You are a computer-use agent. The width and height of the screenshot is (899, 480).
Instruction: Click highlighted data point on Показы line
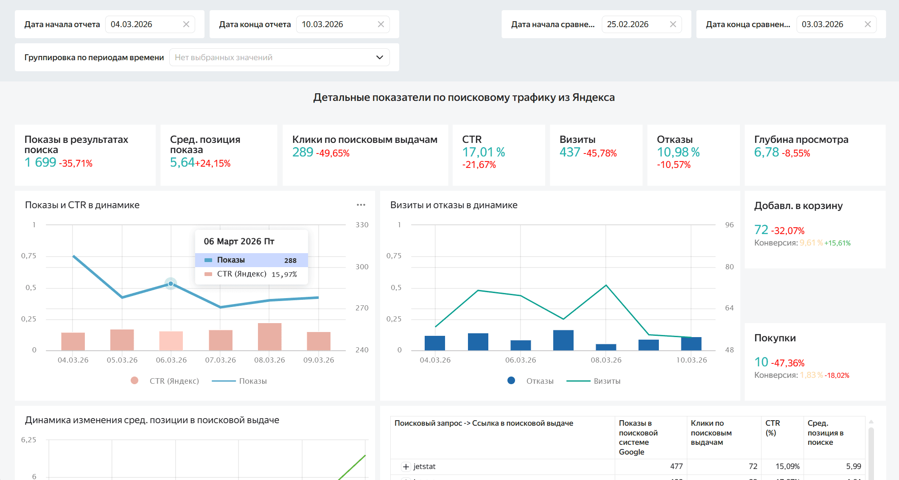(171, 284)
